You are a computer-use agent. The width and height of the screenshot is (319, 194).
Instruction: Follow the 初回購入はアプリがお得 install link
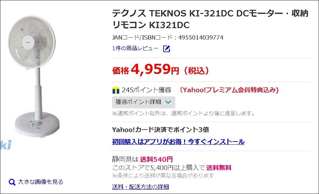[178, 142]
